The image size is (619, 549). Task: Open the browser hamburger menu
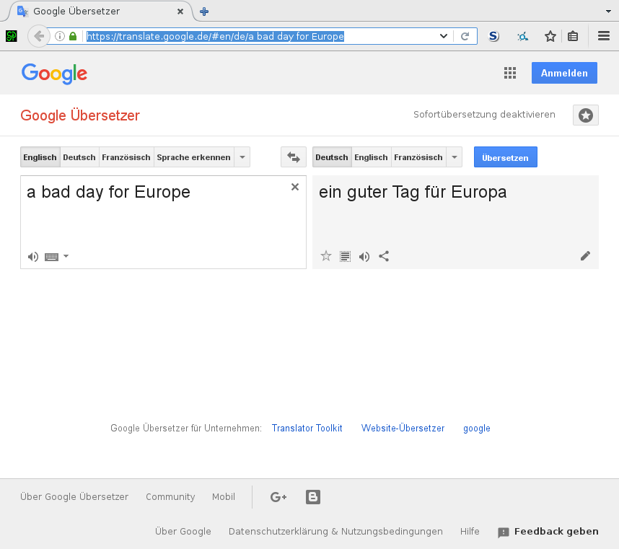pyautogui.click(x=604, y=36)
